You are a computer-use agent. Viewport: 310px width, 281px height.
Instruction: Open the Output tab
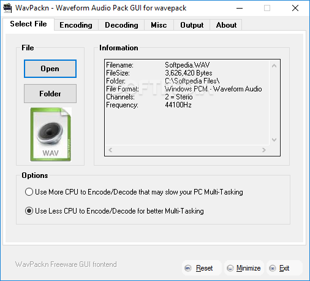192,25
